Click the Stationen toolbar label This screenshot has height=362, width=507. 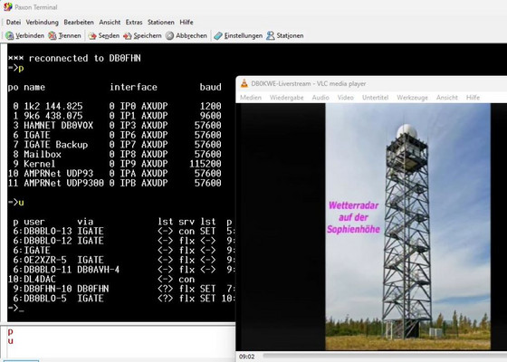click(x=290, y=36)
